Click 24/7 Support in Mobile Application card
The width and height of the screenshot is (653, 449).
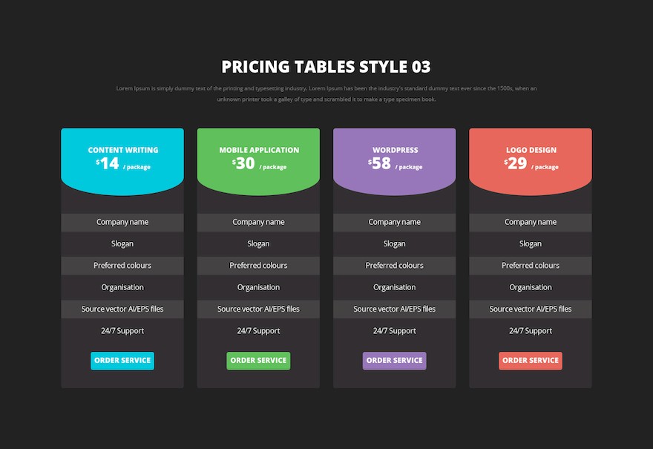[258, 331]
